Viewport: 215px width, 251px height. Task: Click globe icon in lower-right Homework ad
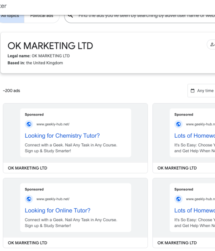pyautogui.click(x=178, y=199)
